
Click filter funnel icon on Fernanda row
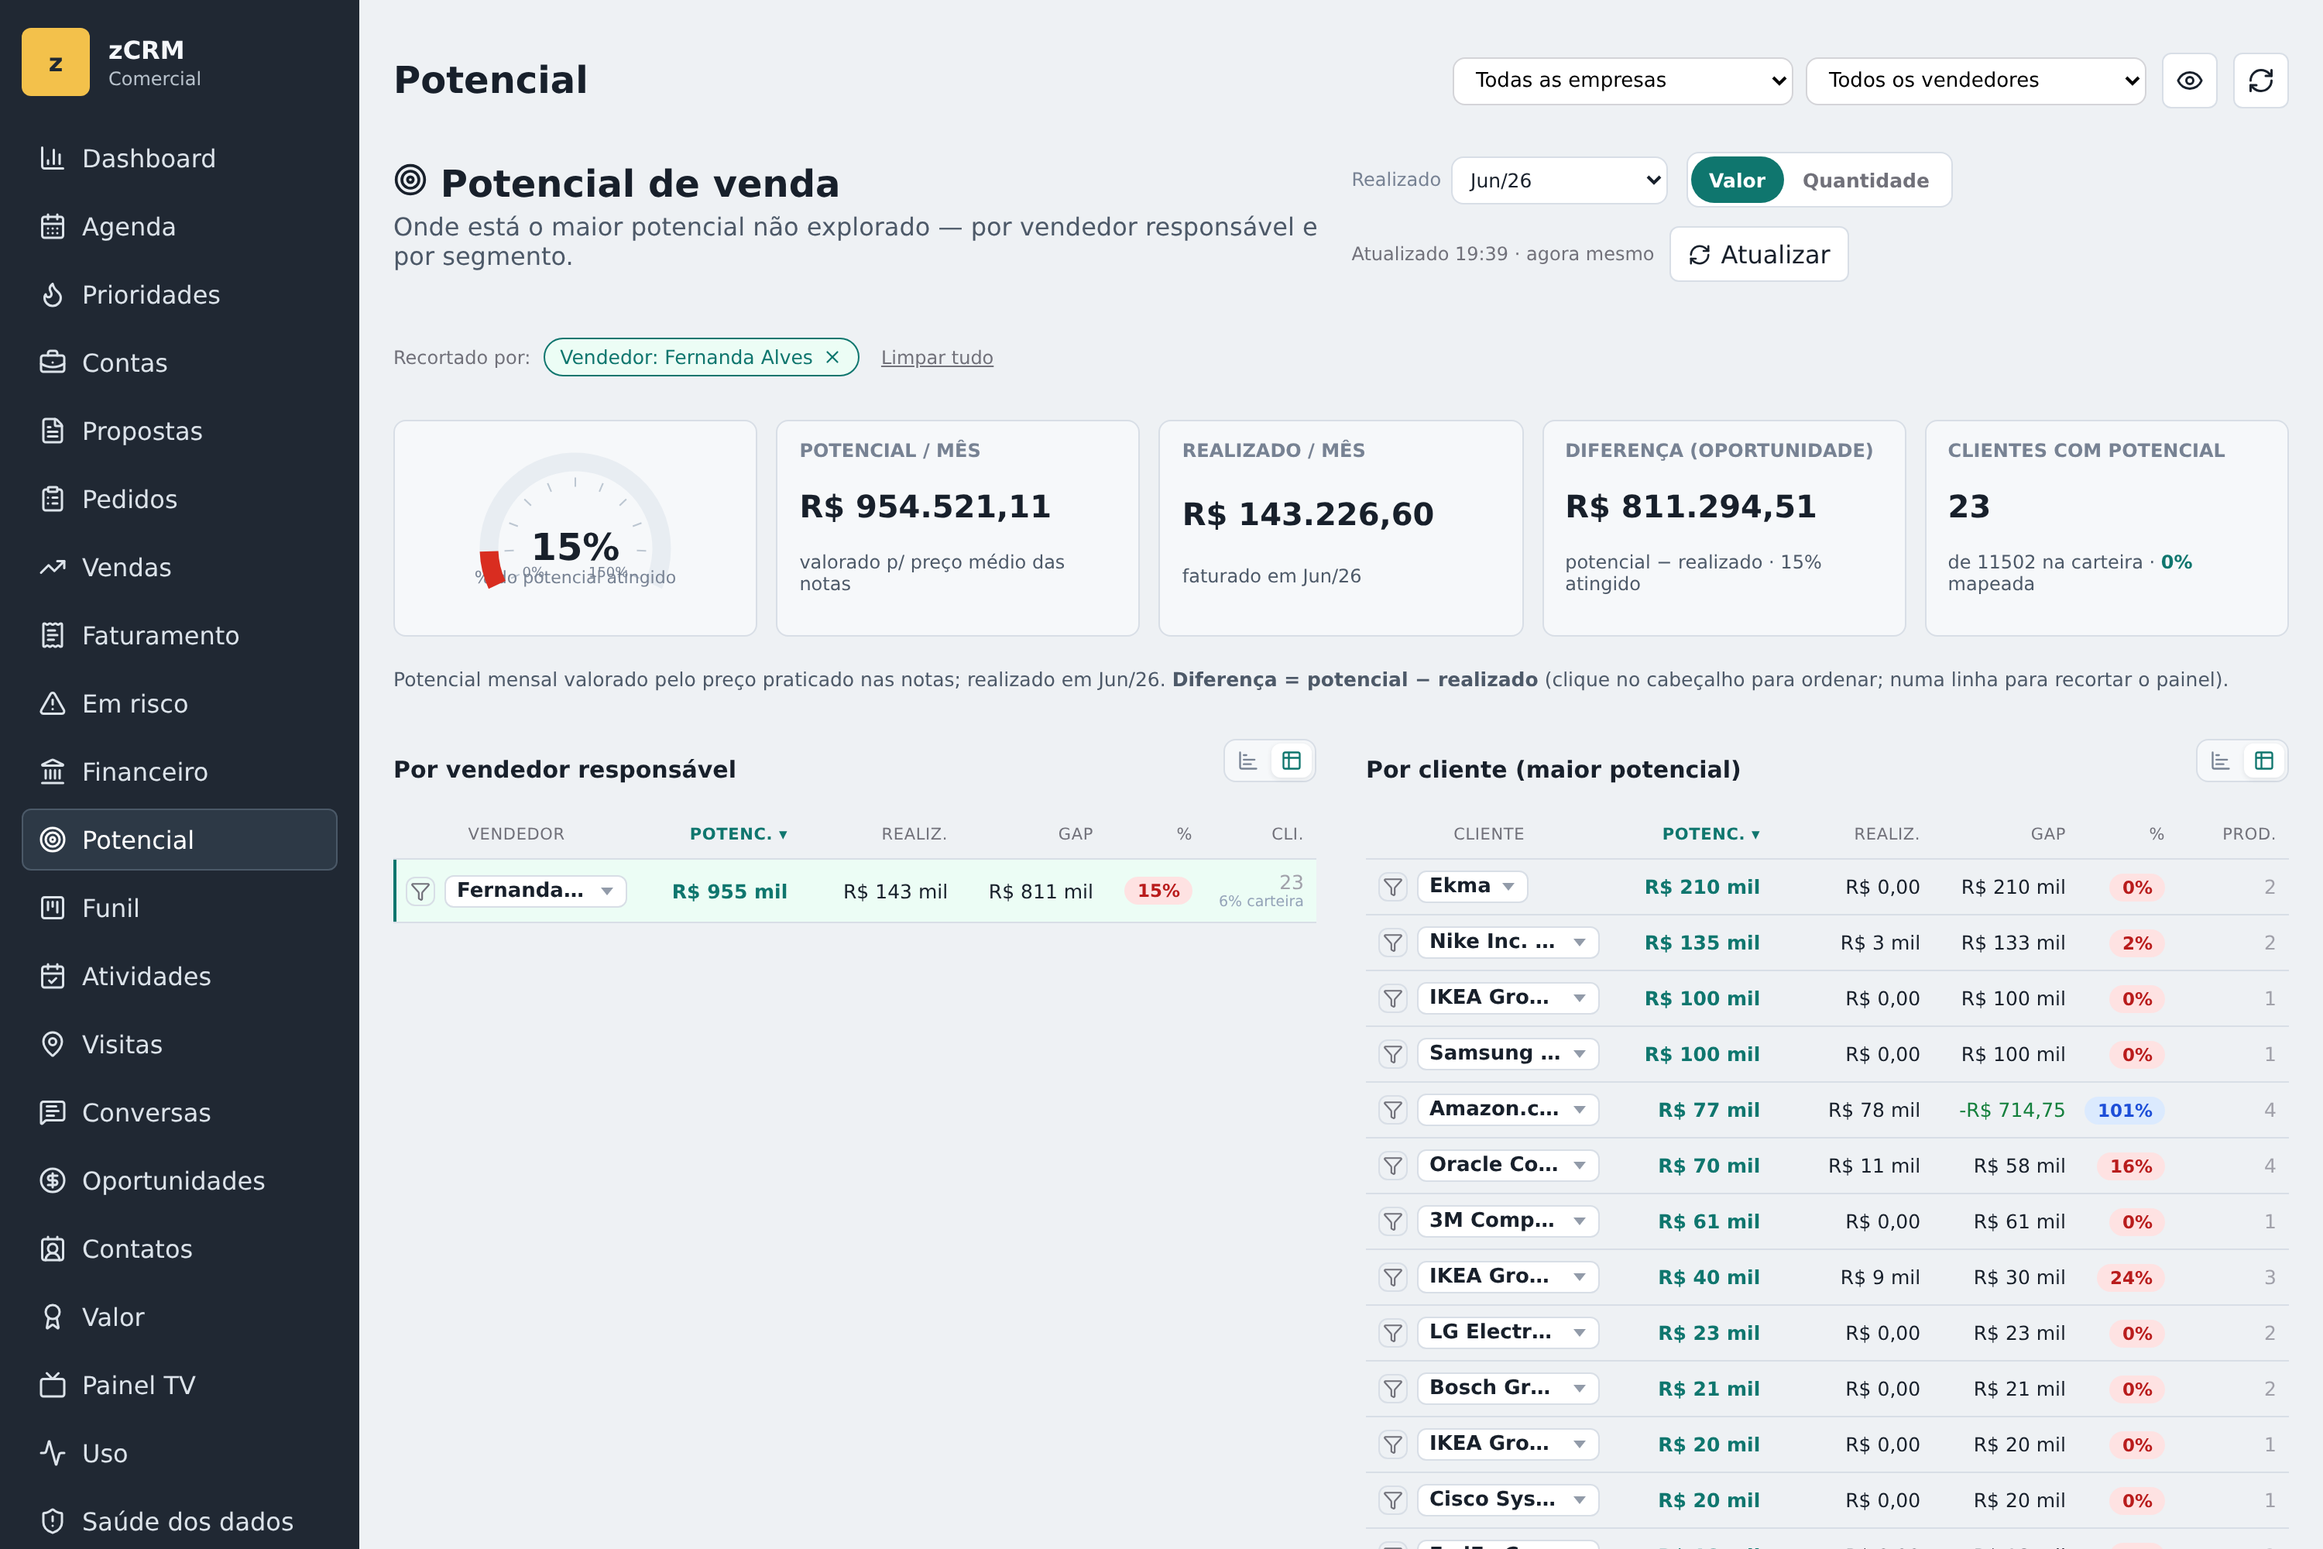point(420,891)
